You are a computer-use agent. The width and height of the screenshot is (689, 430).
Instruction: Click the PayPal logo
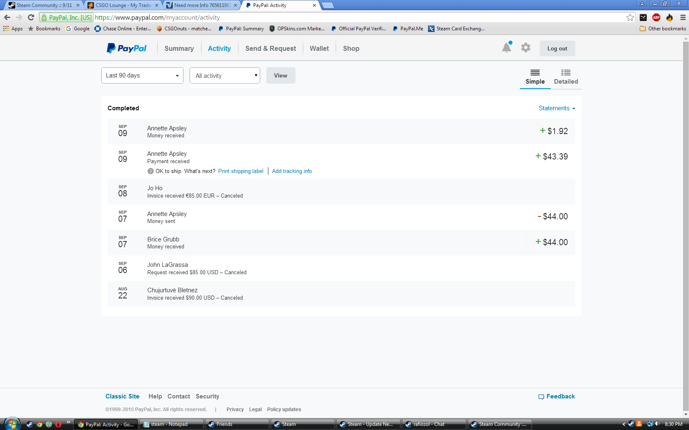pyautogui.click(x=126, y=48)
